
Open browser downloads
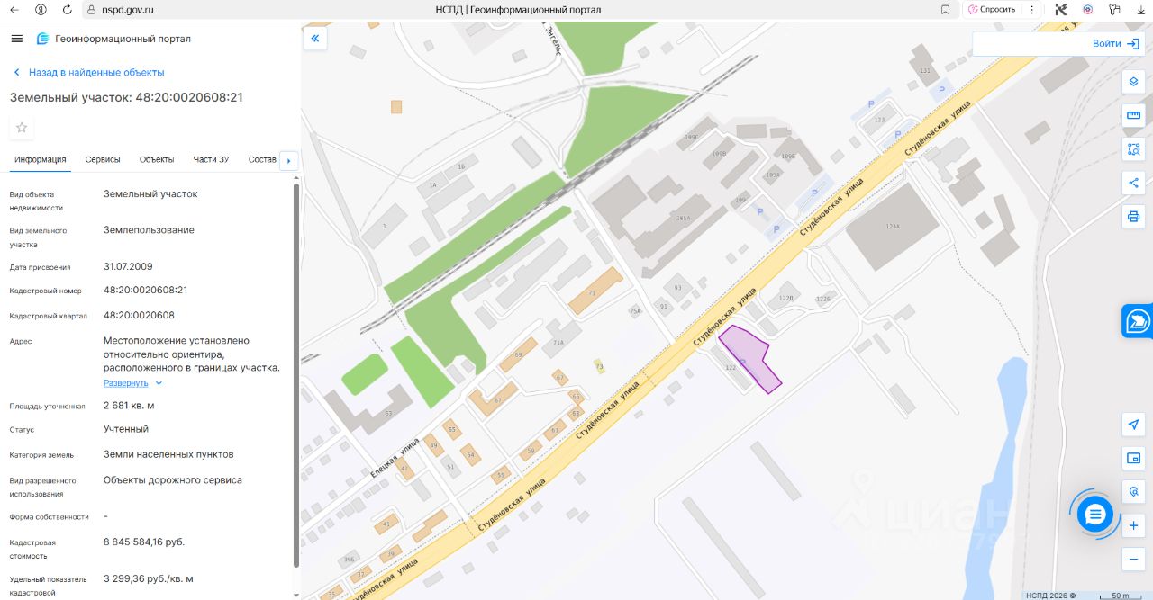coord(1140,10)
